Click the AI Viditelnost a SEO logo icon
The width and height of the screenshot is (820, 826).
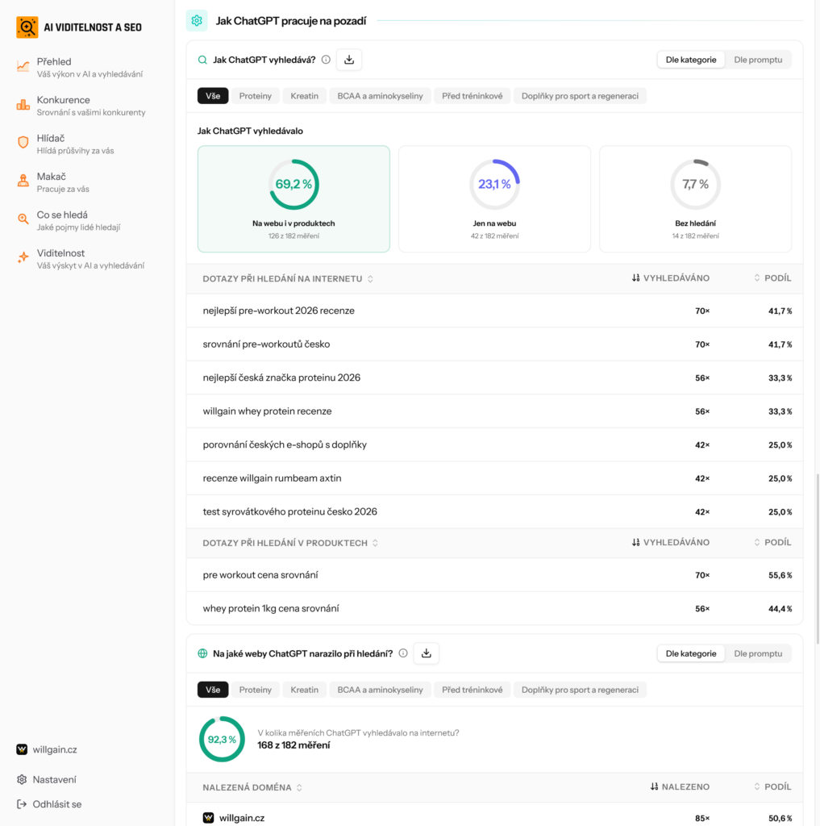click(27, 27)
